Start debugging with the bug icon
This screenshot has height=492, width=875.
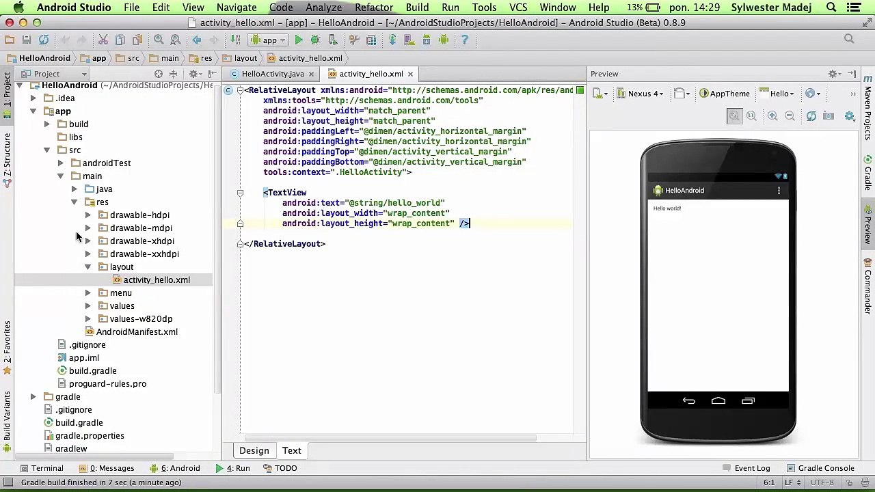315,40
